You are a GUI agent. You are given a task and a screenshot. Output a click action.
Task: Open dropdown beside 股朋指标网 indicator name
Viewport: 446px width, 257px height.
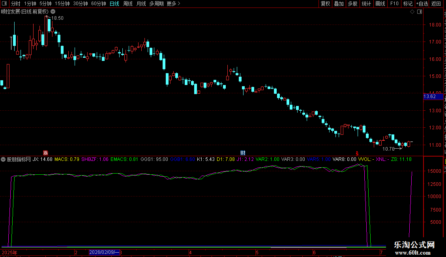(3, 159)
